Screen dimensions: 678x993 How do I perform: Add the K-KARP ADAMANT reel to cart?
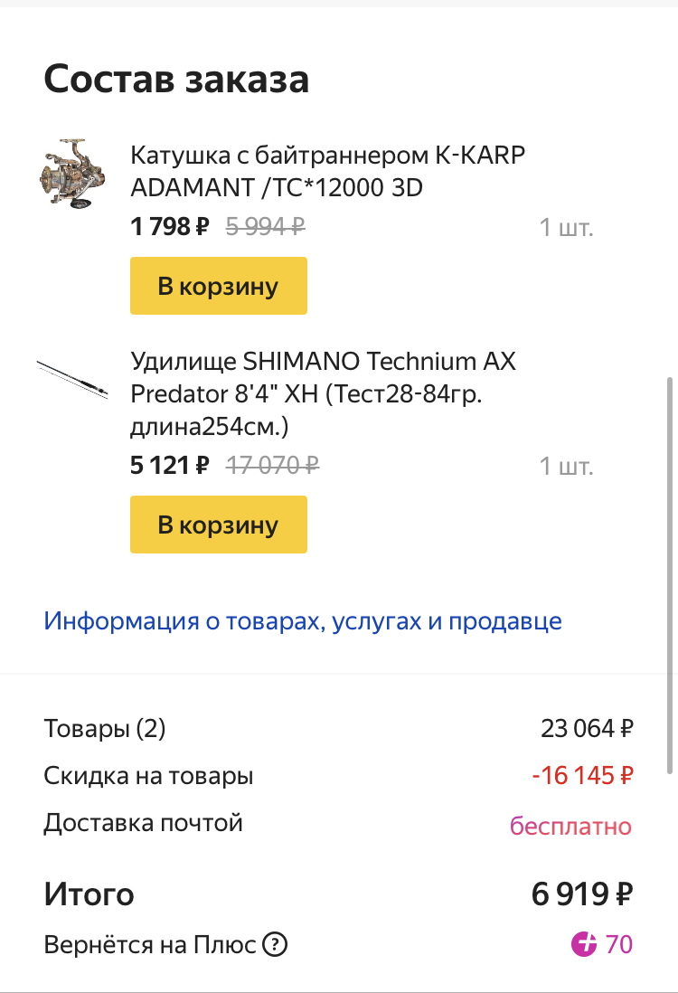pyautogui.click(x=219, y=287)
